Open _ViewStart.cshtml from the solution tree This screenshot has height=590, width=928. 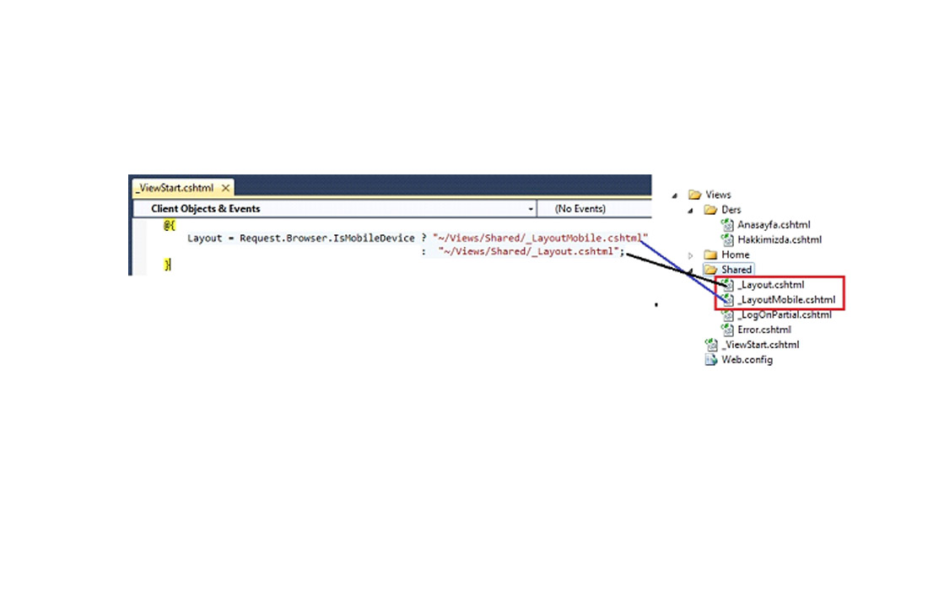(x=759, y=345)
